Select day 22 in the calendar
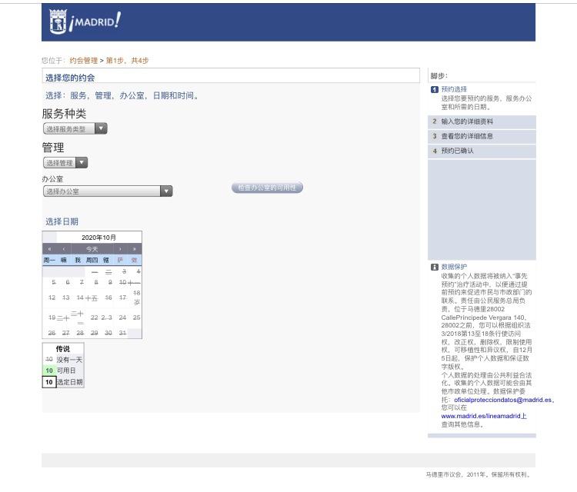This screenshot has width=577, height=492. point(94,317)
